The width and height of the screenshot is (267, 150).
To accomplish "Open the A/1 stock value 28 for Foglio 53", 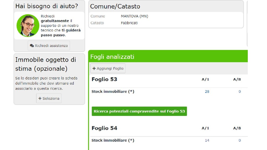I will tap(207, 91).
